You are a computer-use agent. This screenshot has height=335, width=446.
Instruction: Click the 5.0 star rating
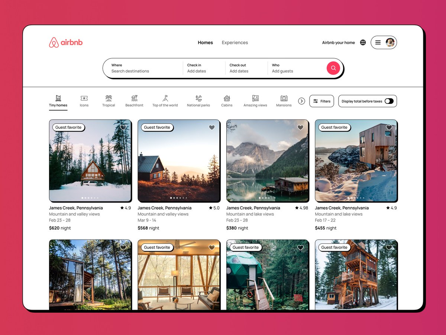(x=214, y=208)
